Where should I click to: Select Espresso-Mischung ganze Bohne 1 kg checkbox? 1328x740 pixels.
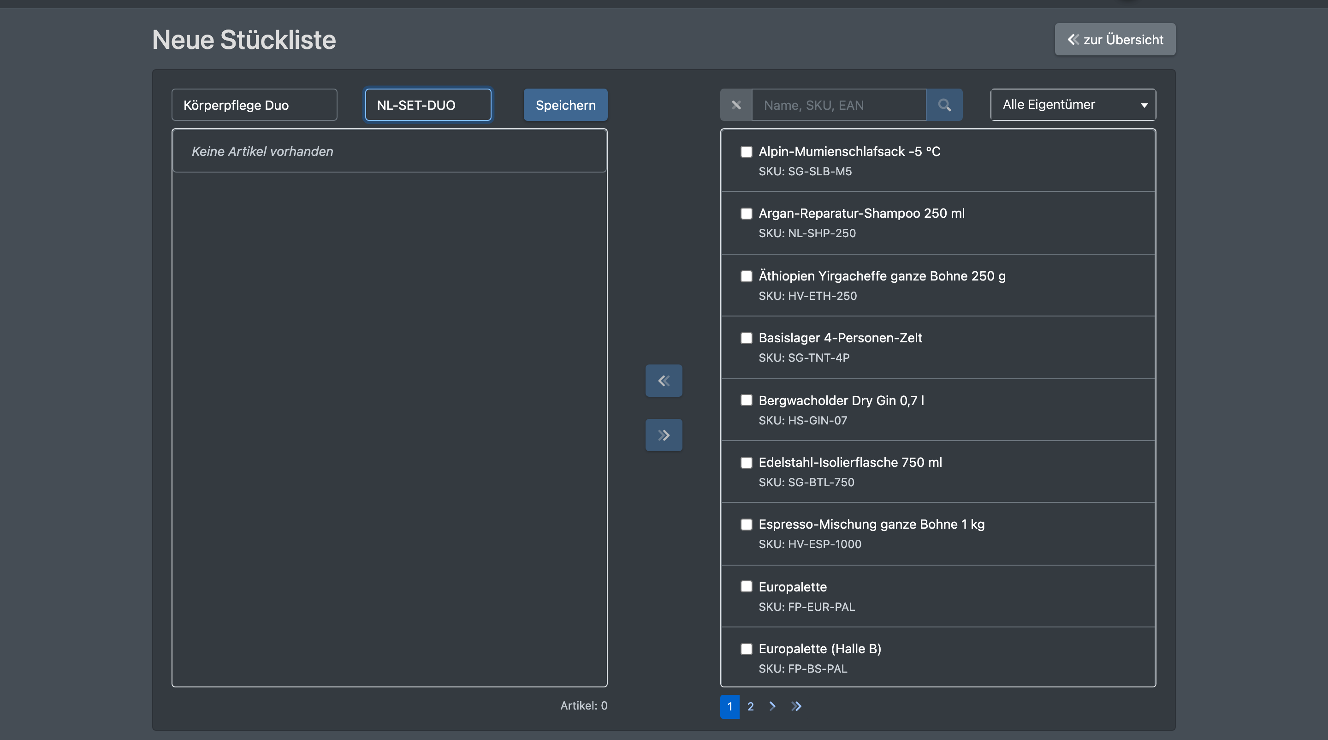746,525
